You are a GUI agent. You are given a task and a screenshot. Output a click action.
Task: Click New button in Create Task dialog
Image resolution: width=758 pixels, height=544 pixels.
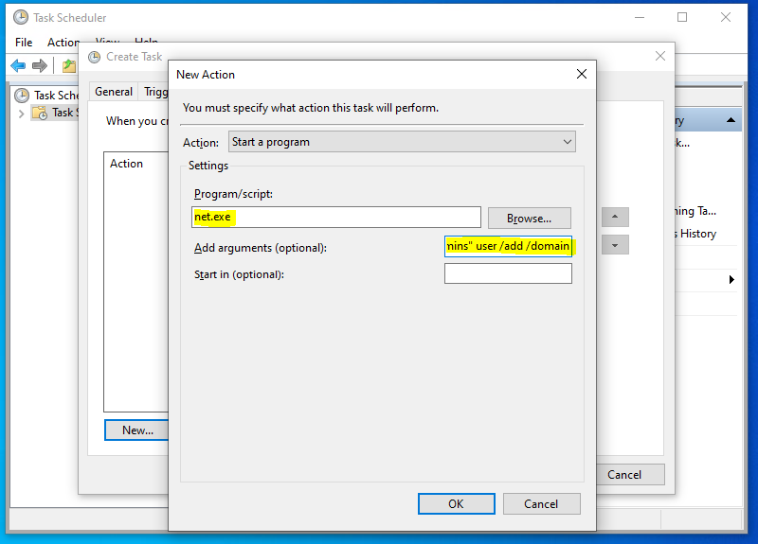point(136,430)
